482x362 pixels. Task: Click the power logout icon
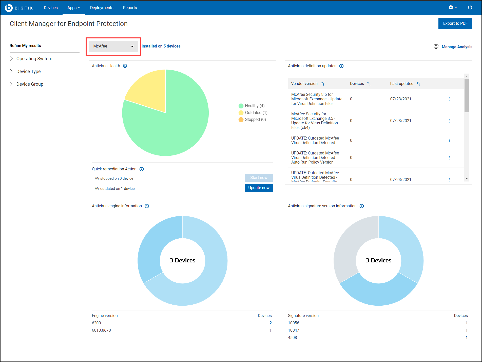[x=470, y=8]
